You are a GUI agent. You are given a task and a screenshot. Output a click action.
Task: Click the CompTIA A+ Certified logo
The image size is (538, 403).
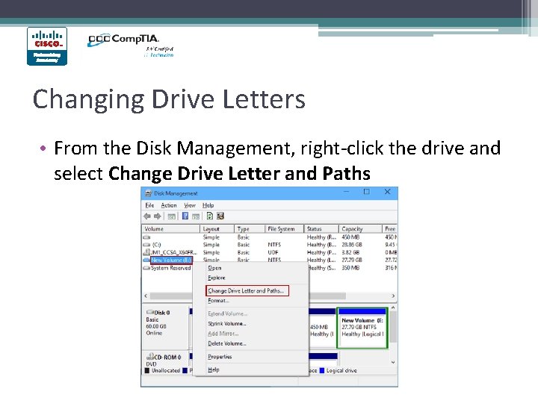click(x=131, y=45)
